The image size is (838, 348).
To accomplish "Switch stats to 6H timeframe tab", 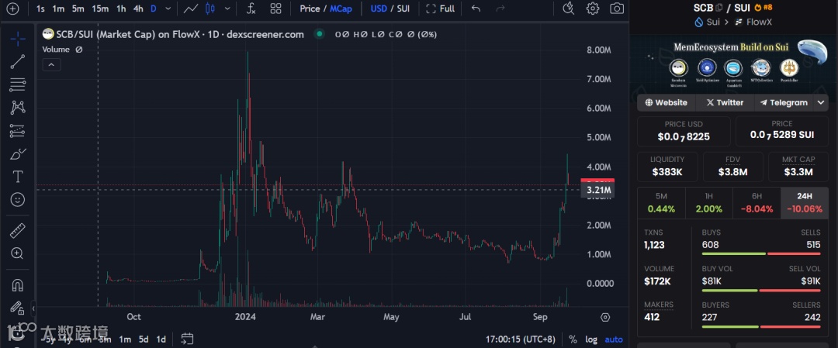I will click(x=757, y=203).
